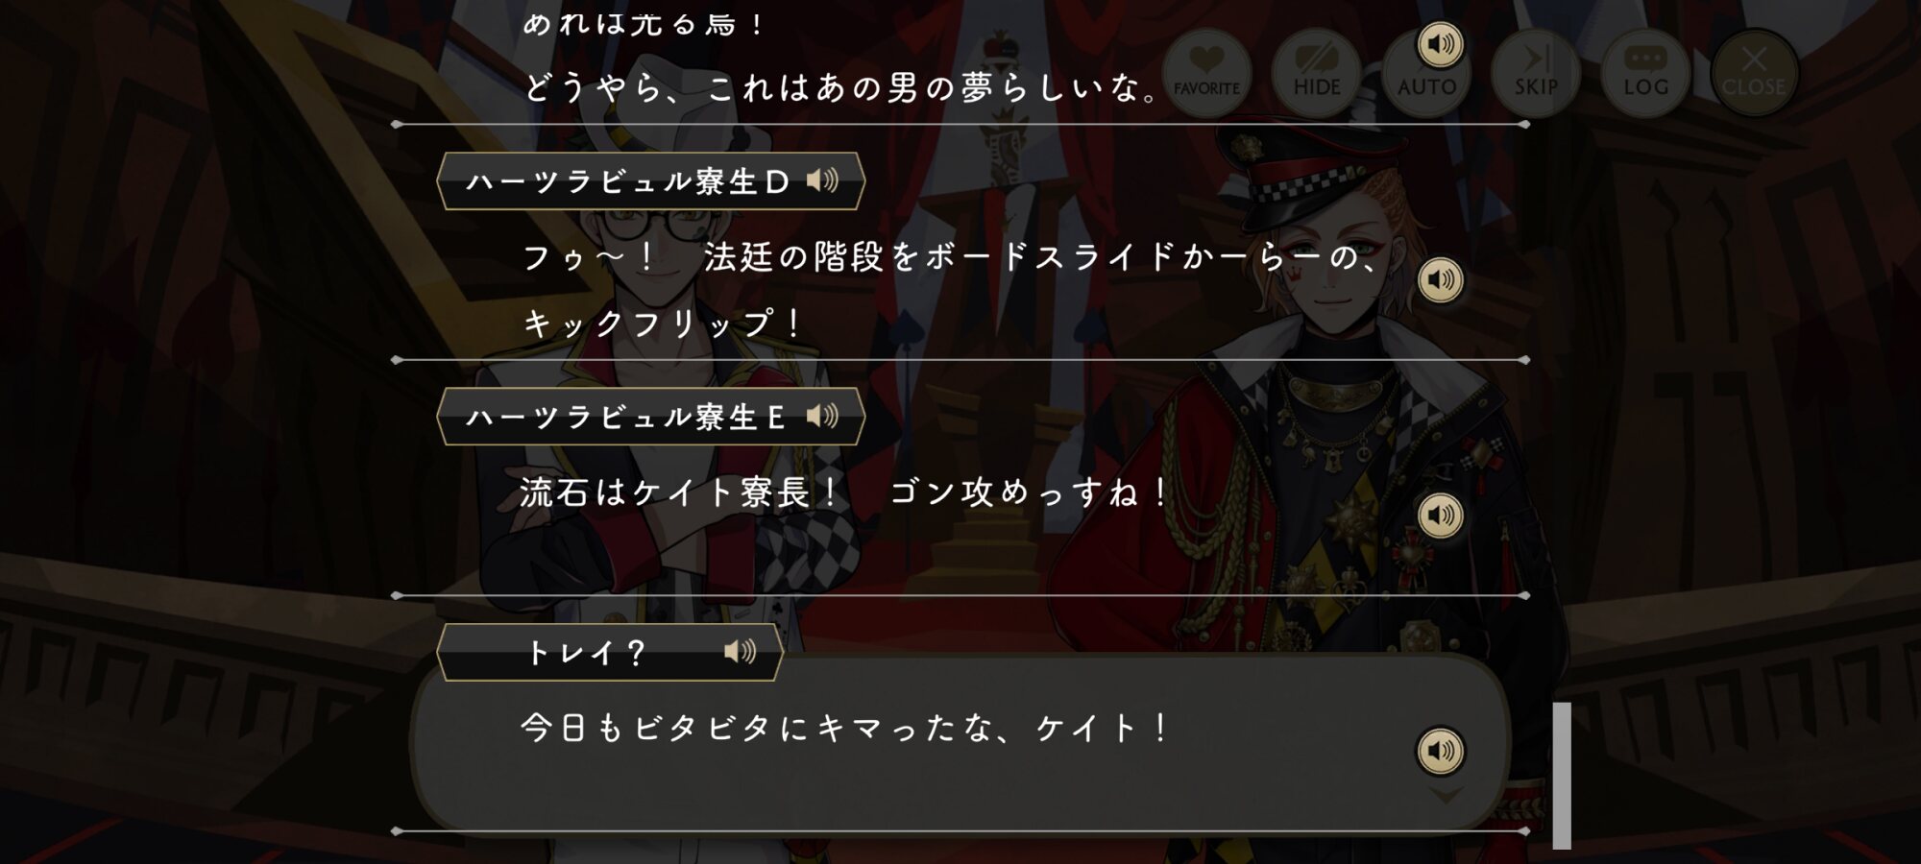Play audio of the topmost dialogue entry

[1440, 44]
